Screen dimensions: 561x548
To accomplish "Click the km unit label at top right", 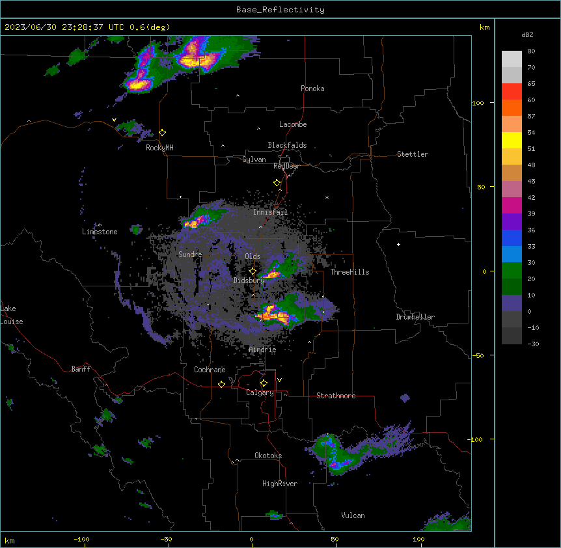I will [484, 27].
